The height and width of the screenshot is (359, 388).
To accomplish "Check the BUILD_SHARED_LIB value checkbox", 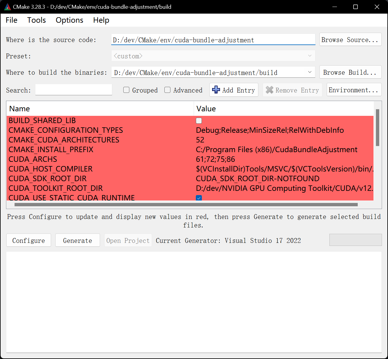I will pyautogui.click(x=199, y=121).
